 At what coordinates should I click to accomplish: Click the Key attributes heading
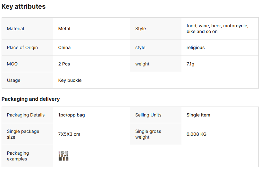pos(23,6)
